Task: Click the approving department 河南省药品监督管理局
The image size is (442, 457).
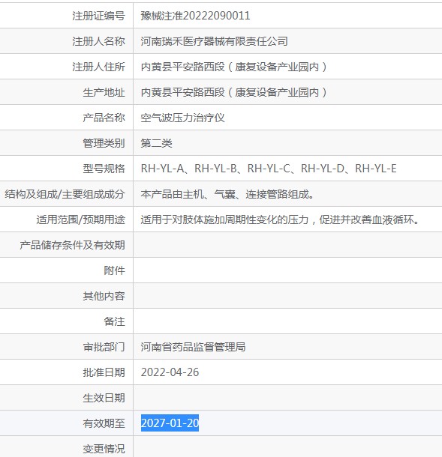Action: pos(193,347)
